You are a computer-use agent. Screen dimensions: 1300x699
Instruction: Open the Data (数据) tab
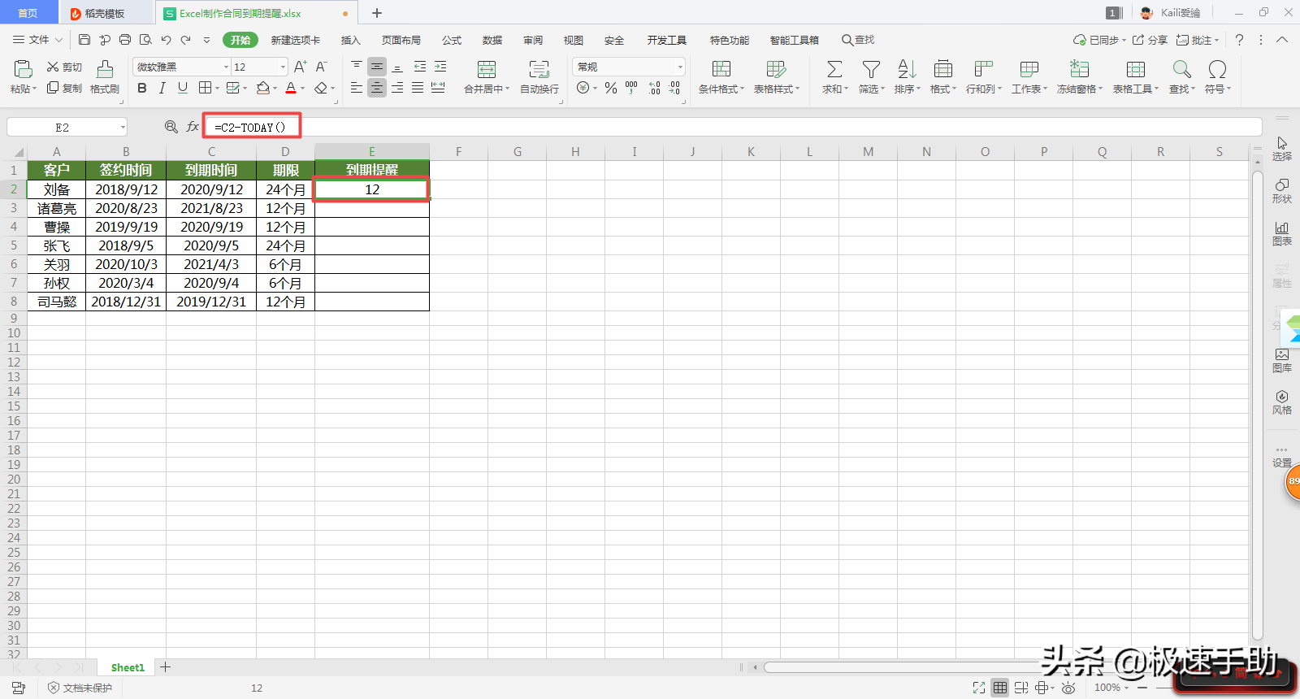(492, 40)
